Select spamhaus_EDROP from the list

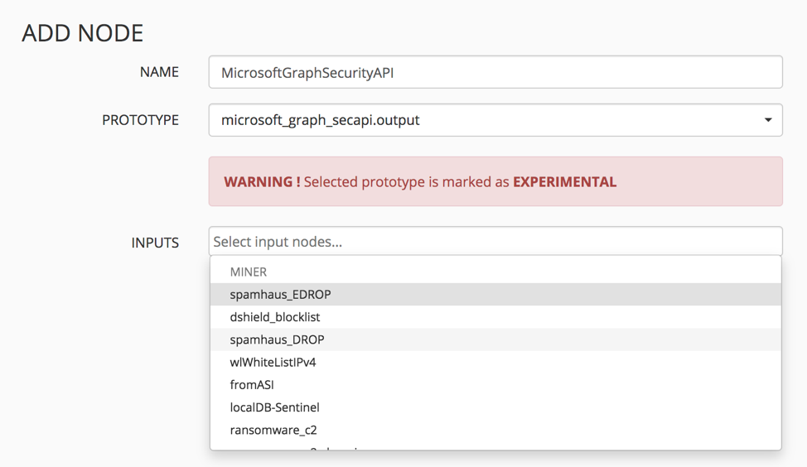(281, 295)
